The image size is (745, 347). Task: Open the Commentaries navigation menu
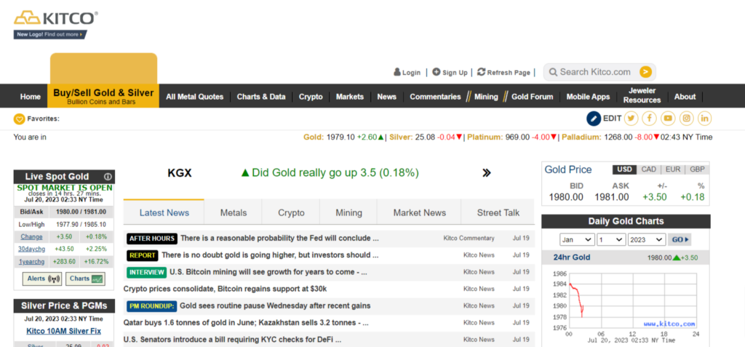[435, 97]
